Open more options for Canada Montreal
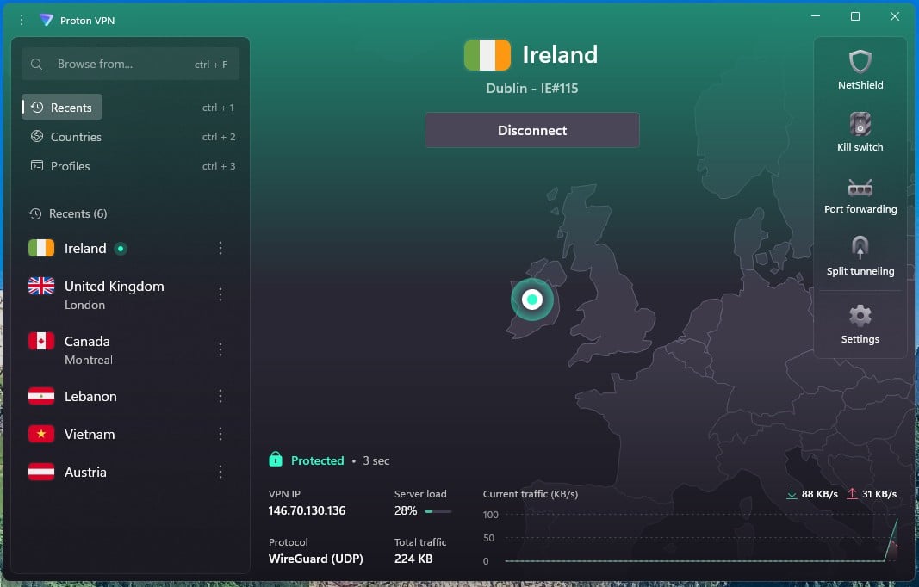Viewport: 919px width, 587px height. point(220,349)
